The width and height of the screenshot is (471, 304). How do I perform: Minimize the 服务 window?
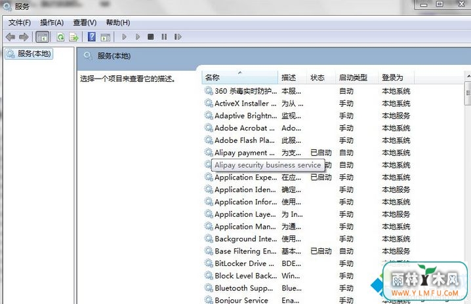click(424, 5)
